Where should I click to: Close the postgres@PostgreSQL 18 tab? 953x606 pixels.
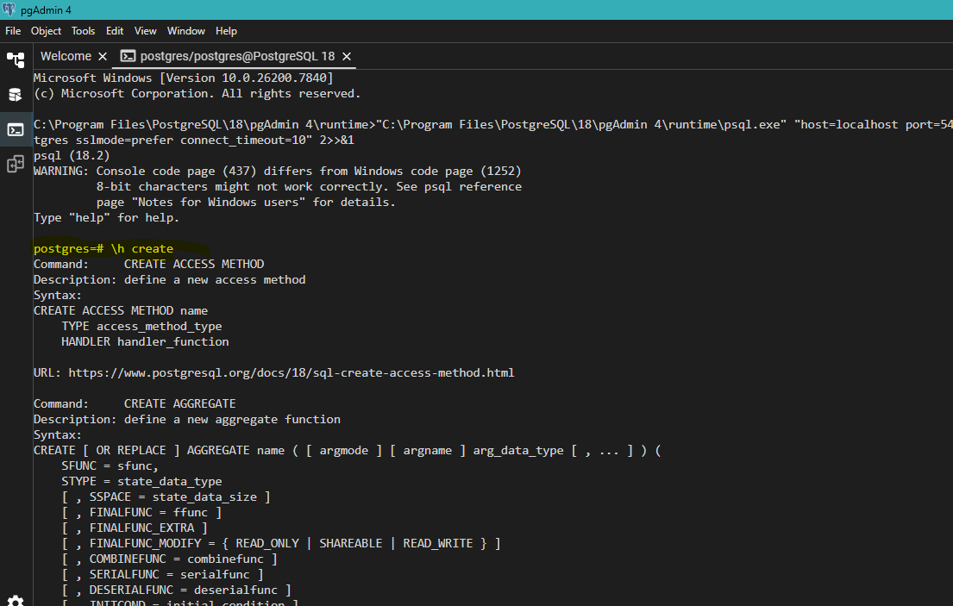tap(347, 56)
